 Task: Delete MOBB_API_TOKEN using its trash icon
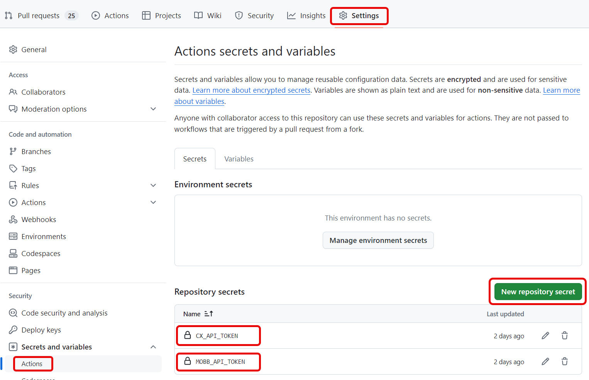564,361
